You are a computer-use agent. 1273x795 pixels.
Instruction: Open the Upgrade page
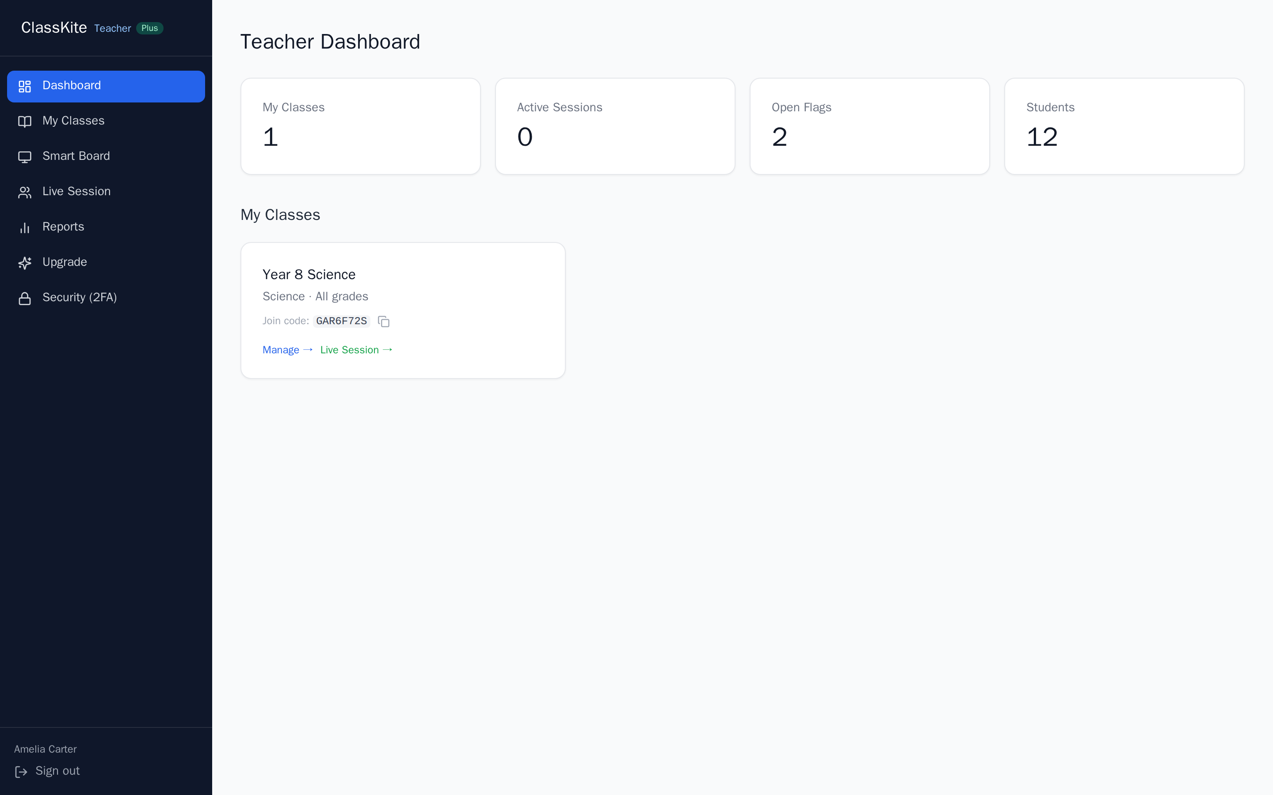(x=106, y=262)
